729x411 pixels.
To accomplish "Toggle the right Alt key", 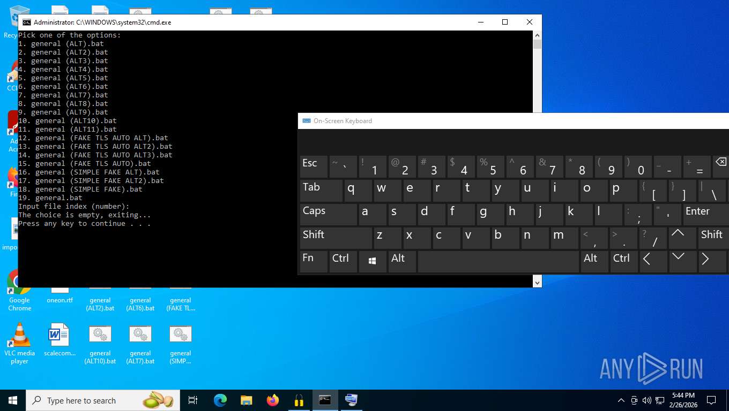I will tap(594, 262).
